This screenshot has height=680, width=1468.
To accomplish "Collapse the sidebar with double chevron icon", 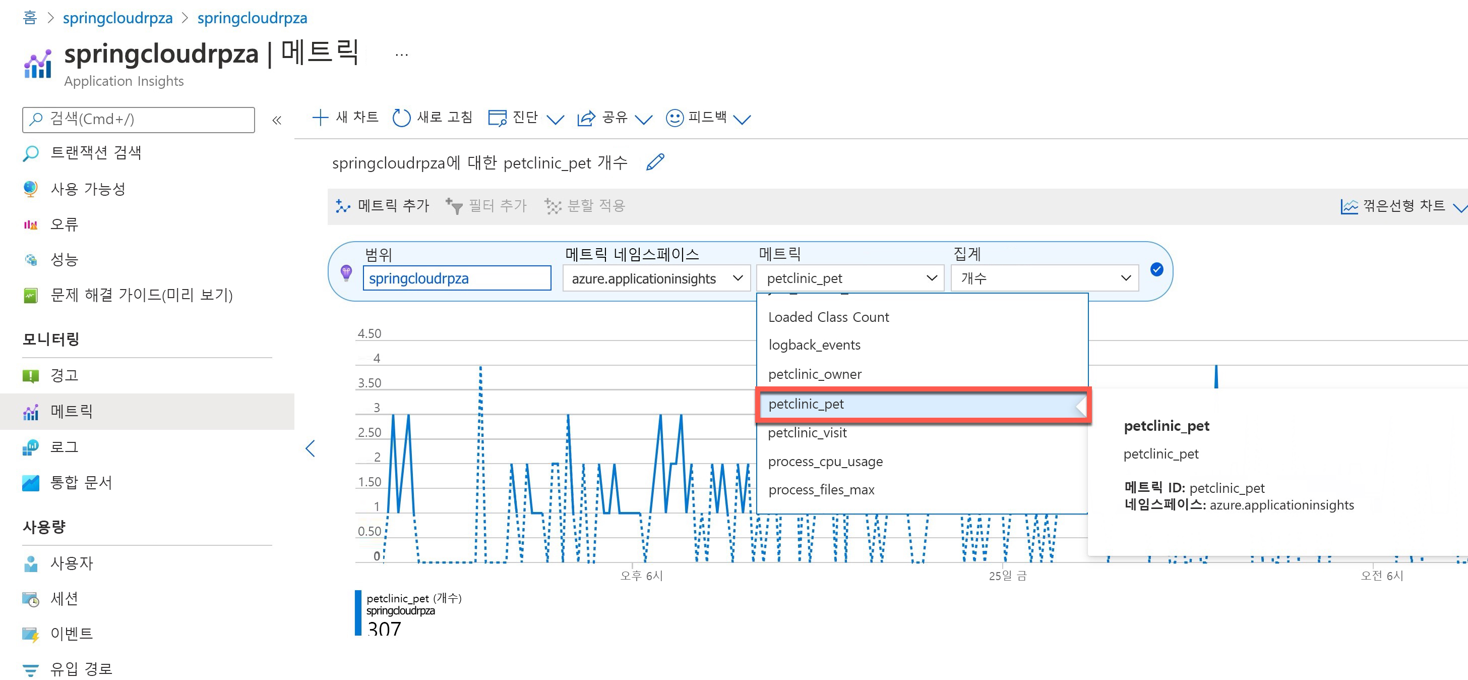I will [x=277, y=121].
